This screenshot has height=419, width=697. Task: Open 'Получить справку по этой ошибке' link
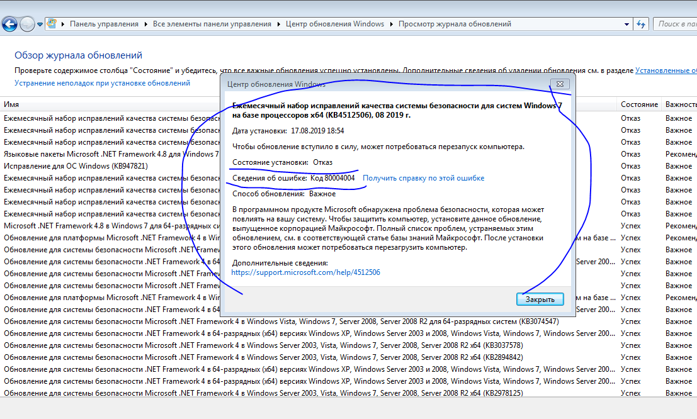pos(423,178)
